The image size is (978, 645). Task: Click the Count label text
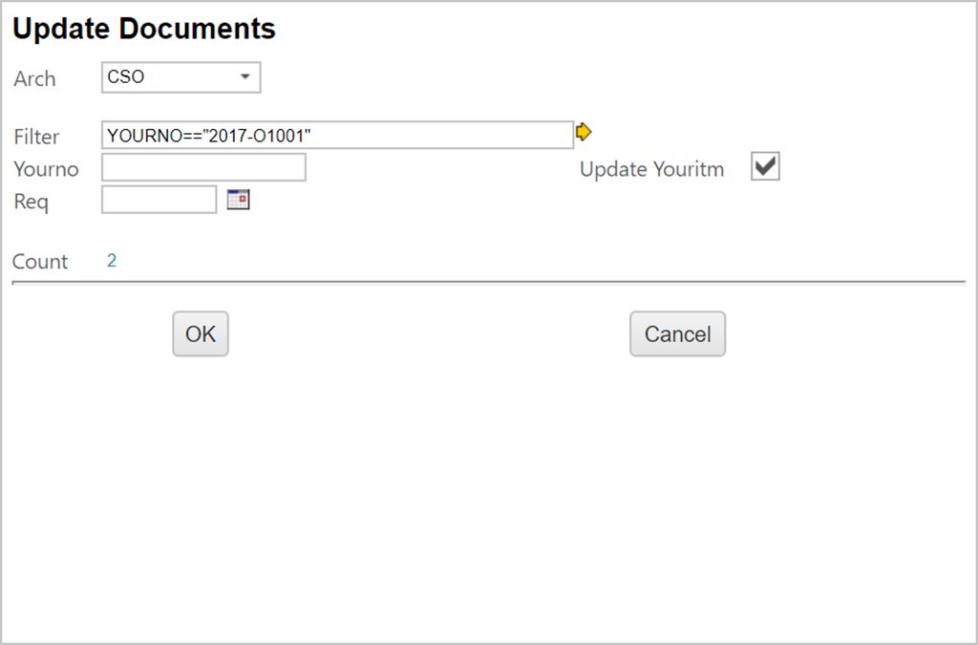coord(40,262)
